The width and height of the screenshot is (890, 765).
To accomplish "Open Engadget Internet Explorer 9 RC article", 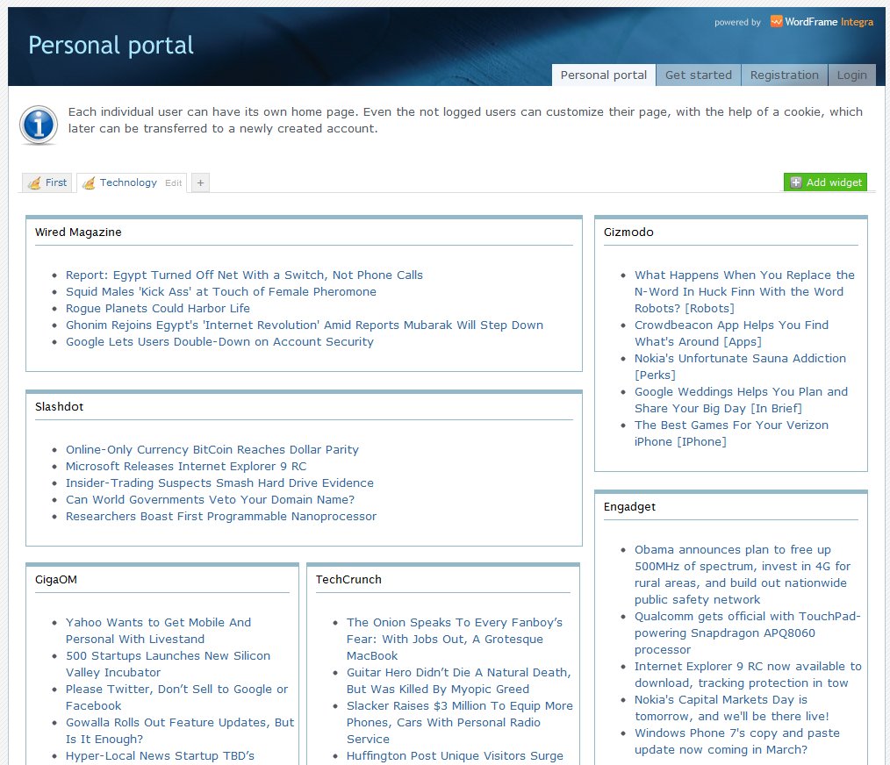I will click(748, 674).
